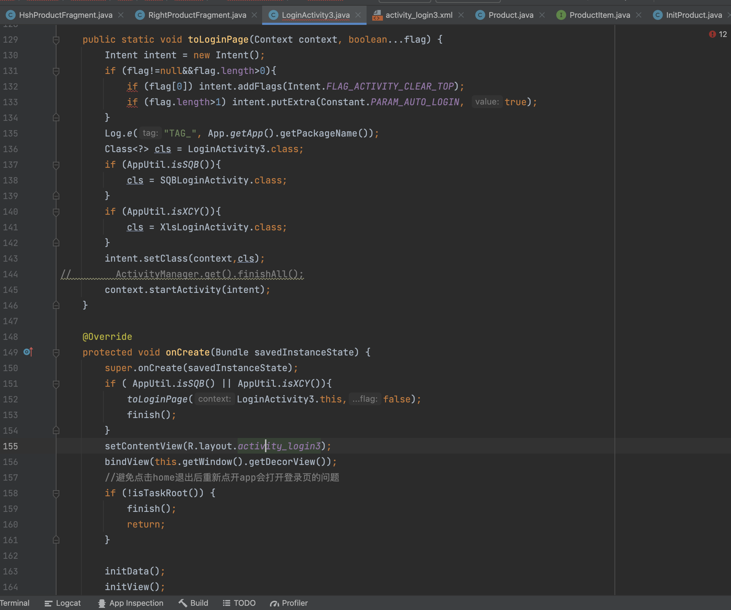Click FLAG_ACTIVITY_CLEAR_TOP constant
The width and height of the screenshot is (731, 610).
(390, 86)
